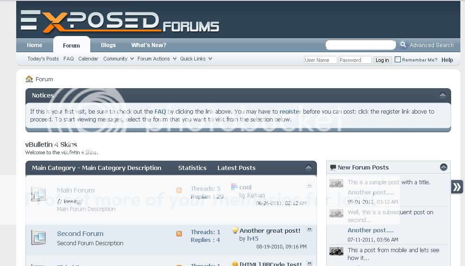The image size is (465, 266).
Task: Open Advanced Search
Action: (432, 45)
